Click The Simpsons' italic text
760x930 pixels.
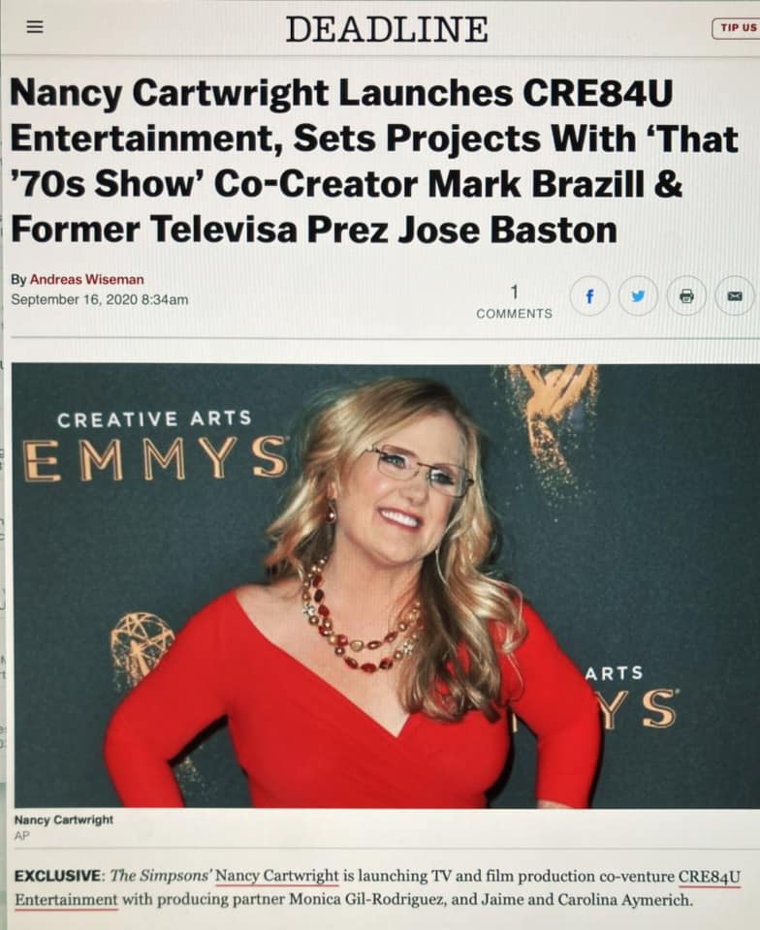161,876
